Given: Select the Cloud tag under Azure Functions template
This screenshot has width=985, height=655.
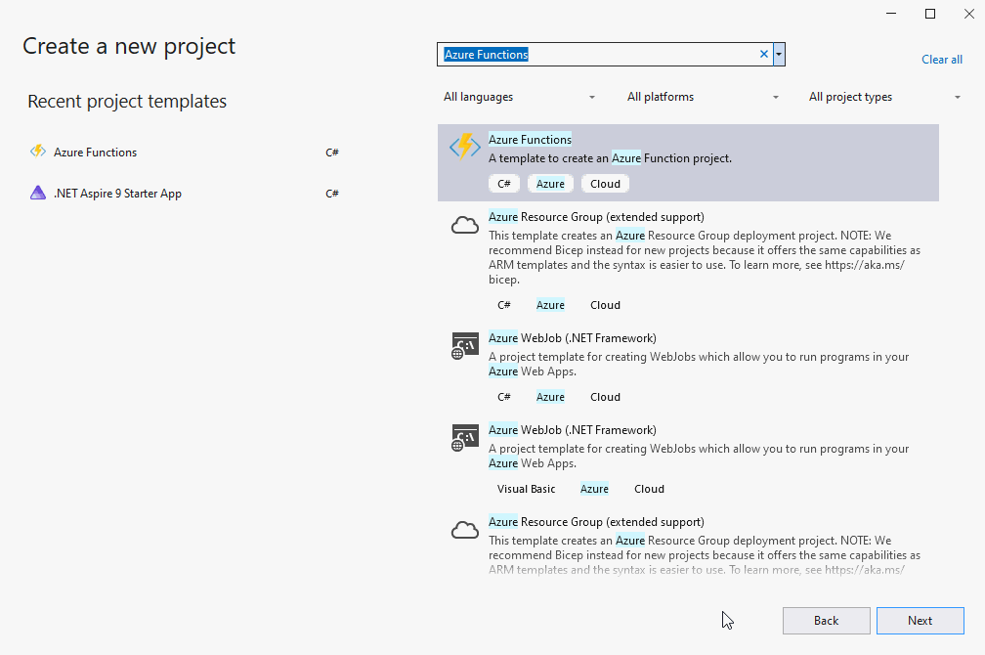Looking at the screenshot, I should click(605, 183).
